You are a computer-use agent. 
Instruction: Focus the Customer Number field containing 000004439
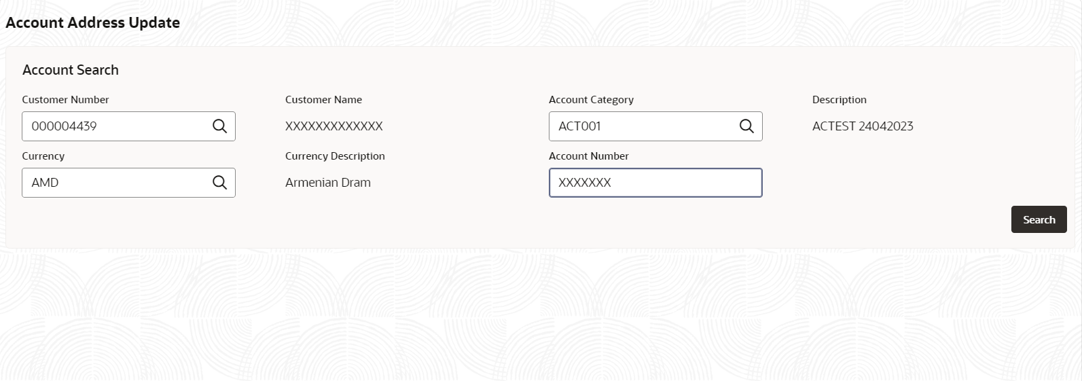(128, 126)
